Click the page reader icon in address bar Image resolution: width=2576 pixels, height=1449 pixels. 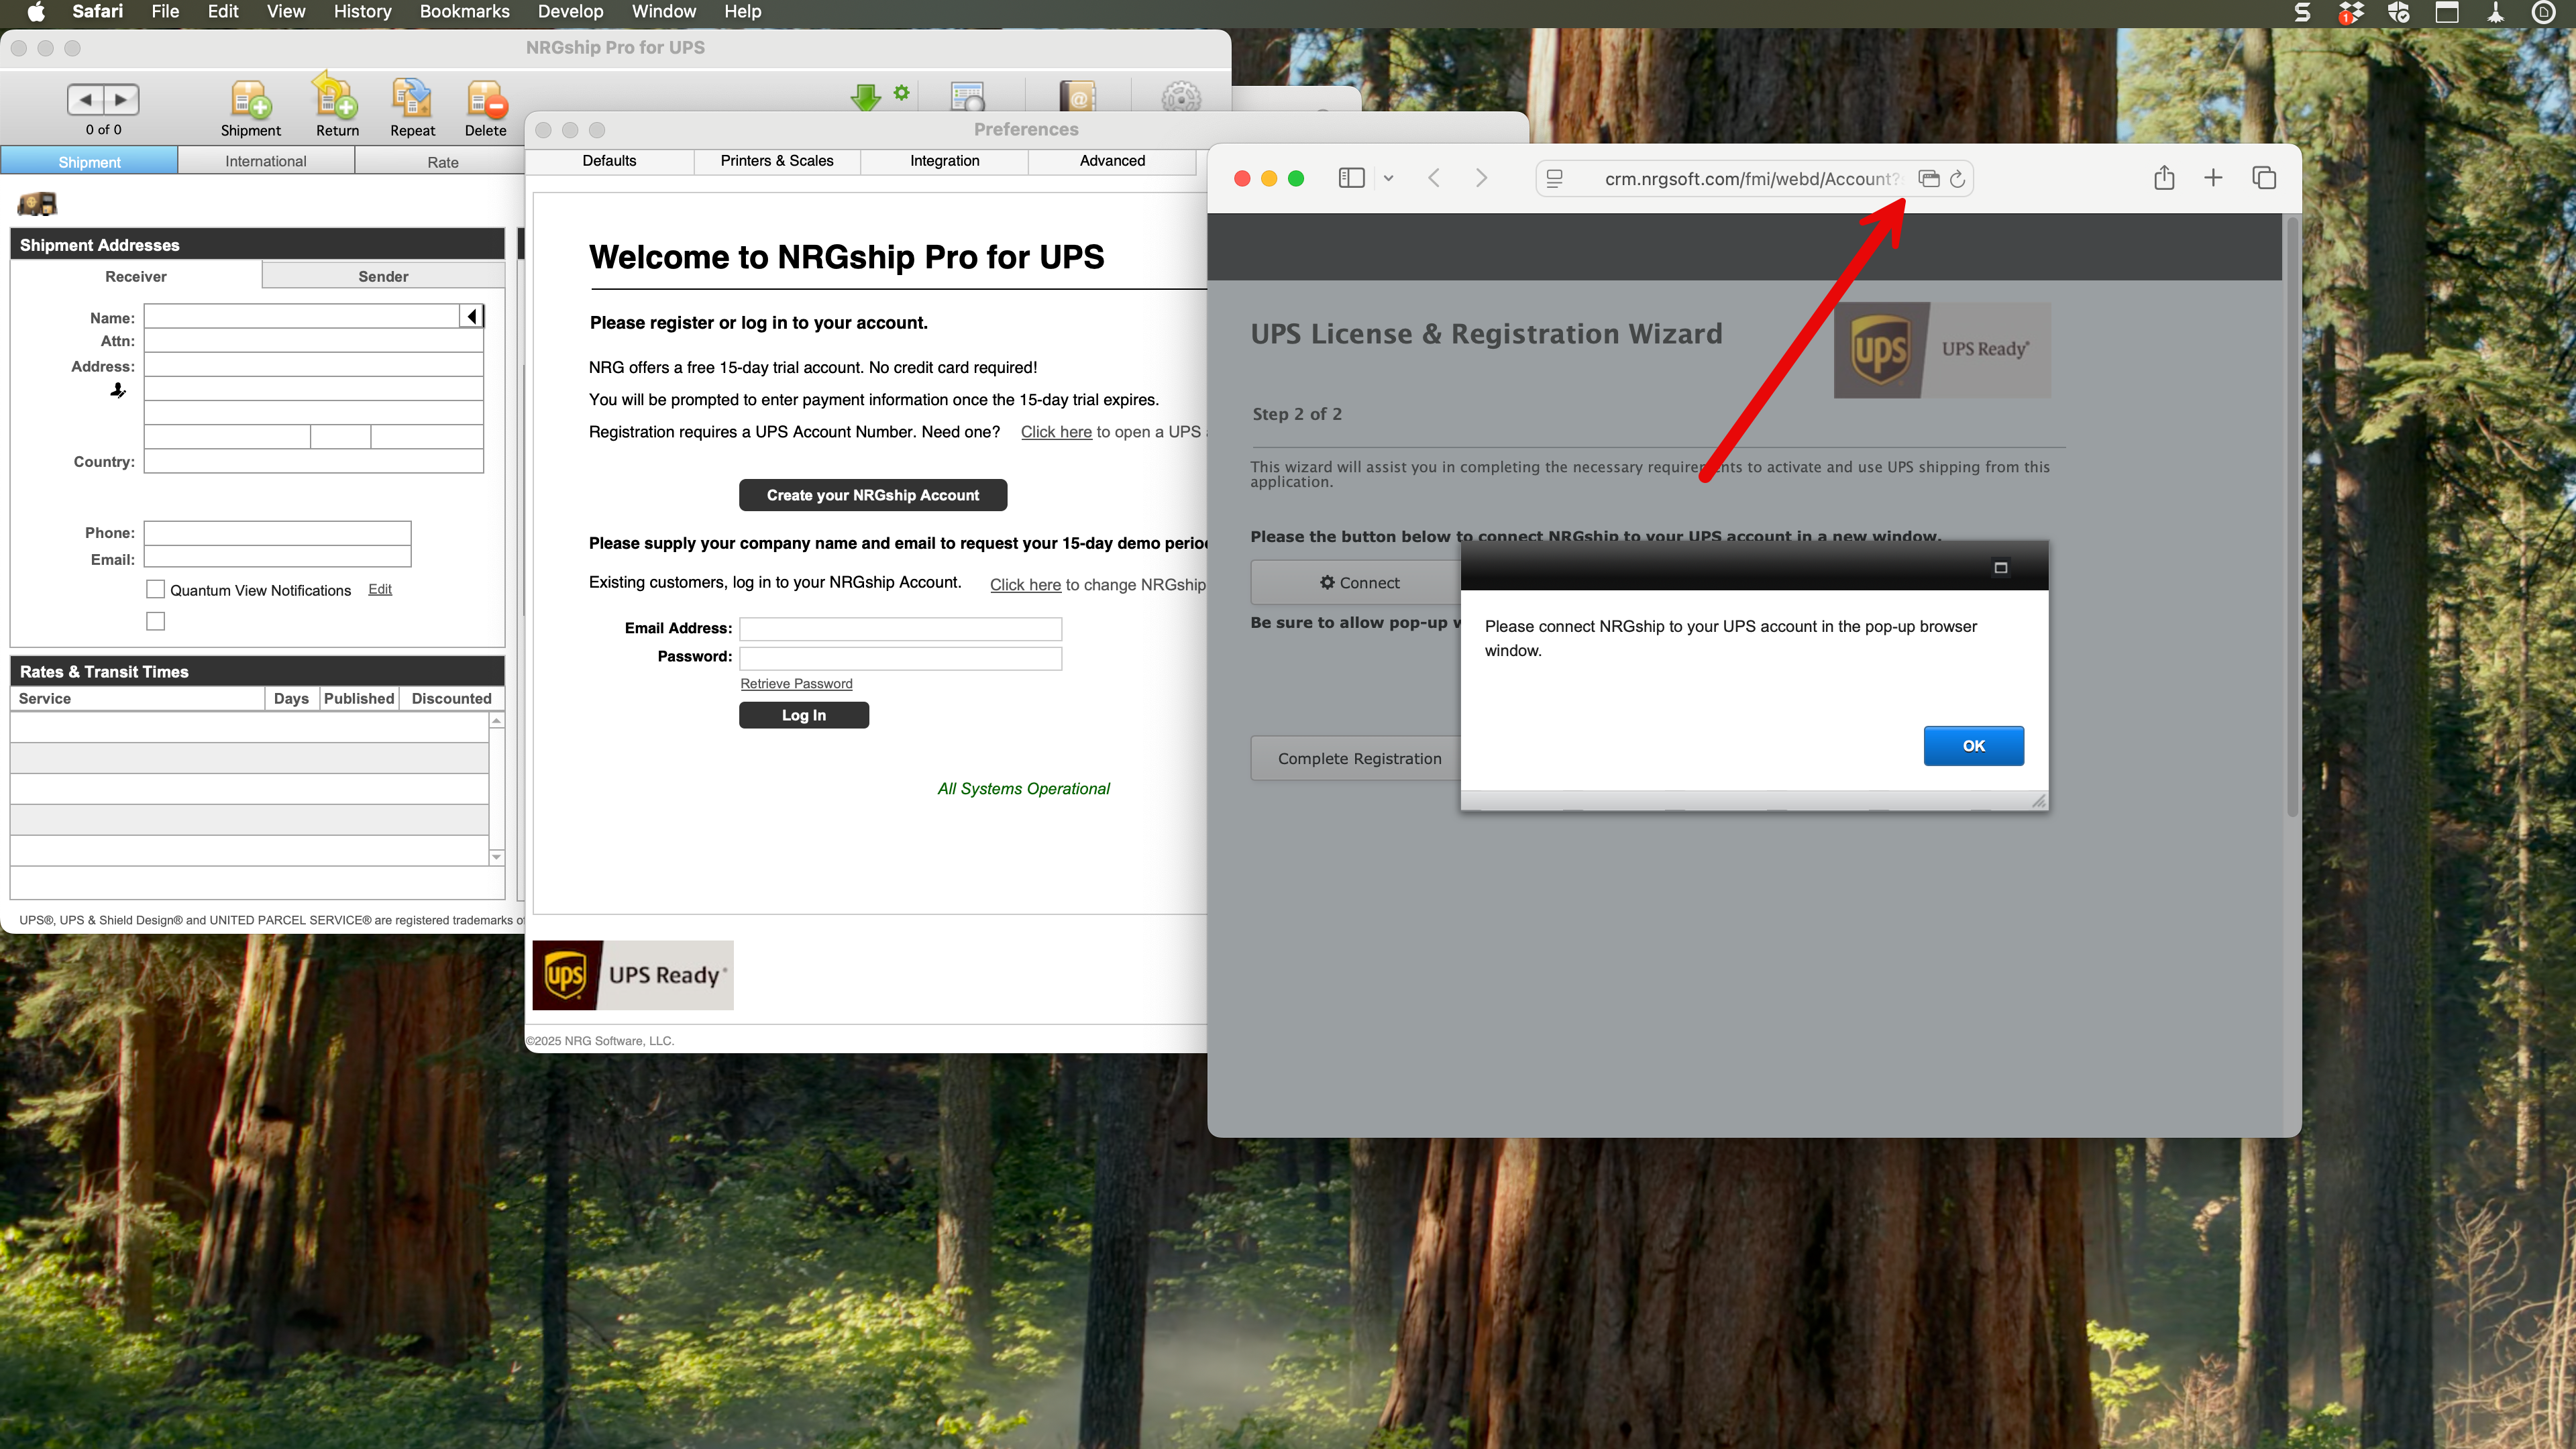pyautogui.click(x=1554, y=178)
